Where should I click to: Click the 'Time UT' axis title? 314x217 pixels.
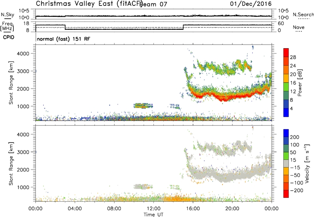[x=153, y=215]
